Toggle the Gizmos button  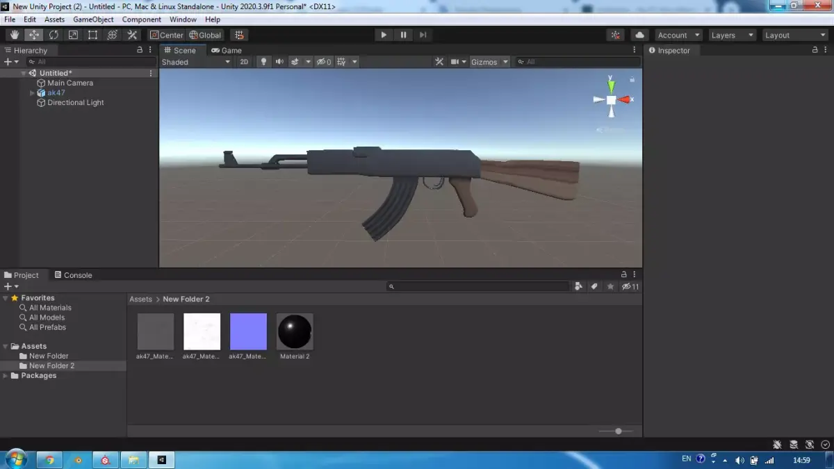point(484,62)
